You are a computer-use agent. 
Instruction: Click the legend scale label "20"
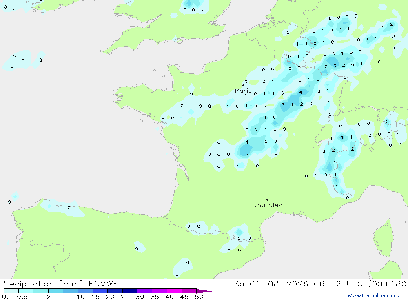click(110, 297)
